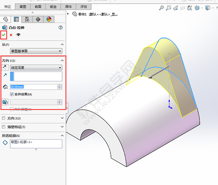Collapse the 从(F) section
This screenshot has height=185, width=218.
click(x=62, y=44)
